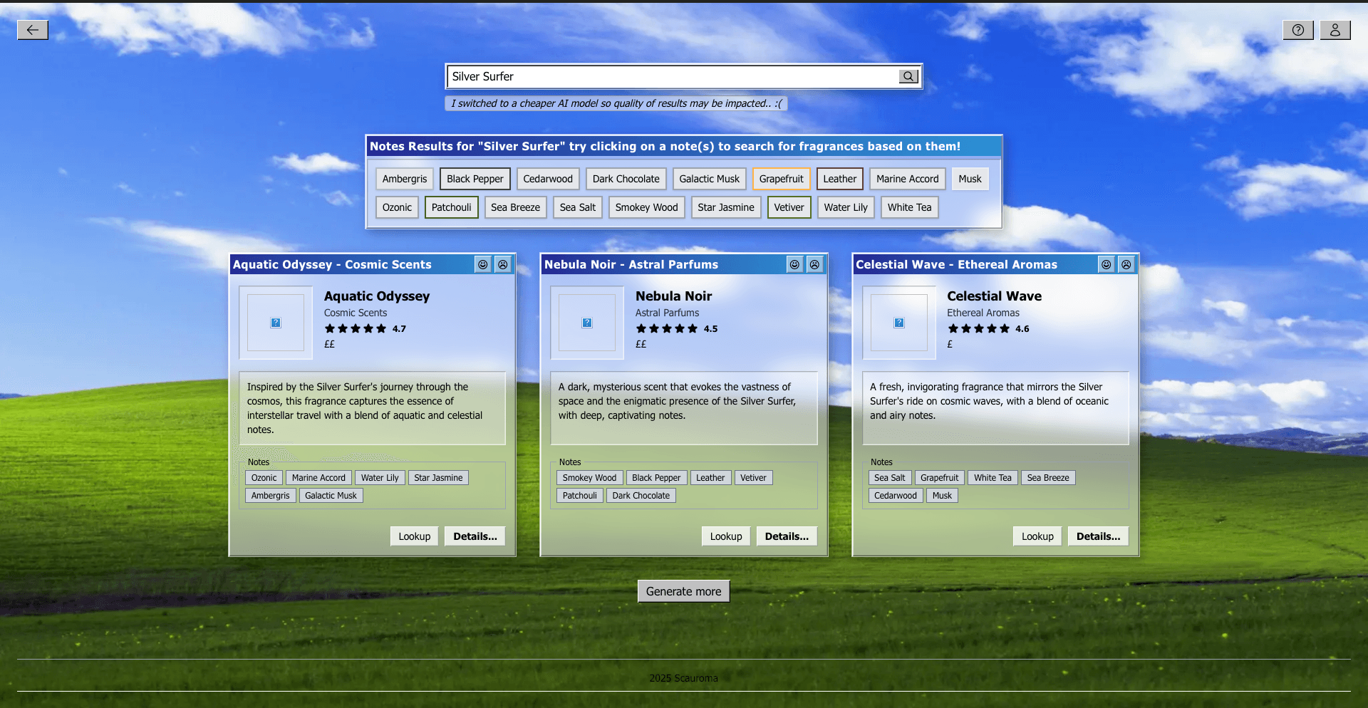Deselect the Patchouli note filter
1368x708 pixels.
[x=451, y=207]
